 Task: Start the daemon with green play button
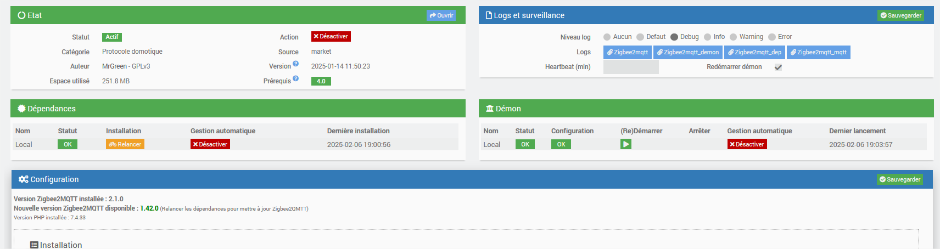(626, 144)
